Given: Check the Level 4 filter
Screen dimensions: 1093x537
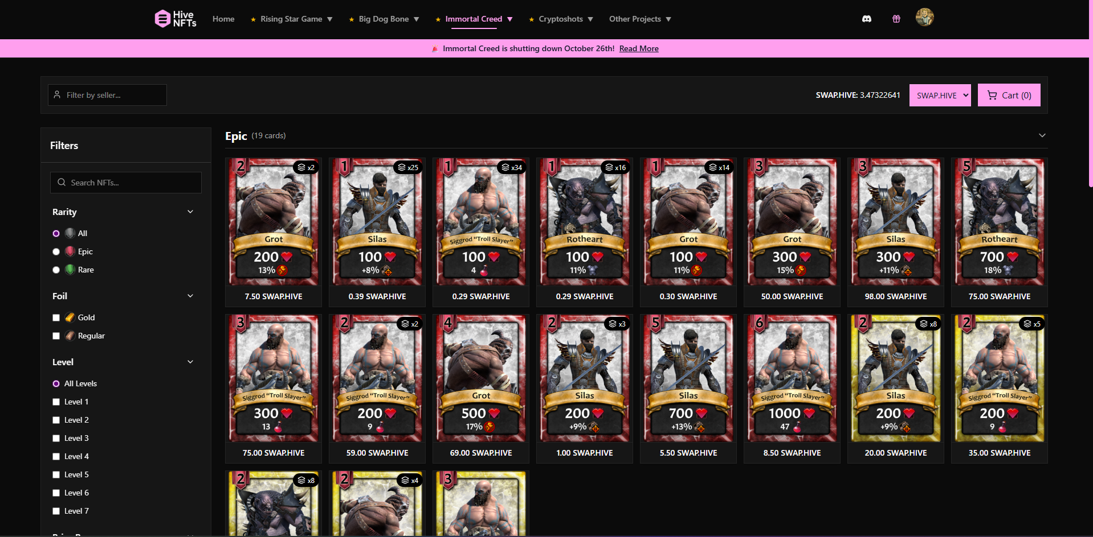Looking at the screenshot, I should click(56, 456).
